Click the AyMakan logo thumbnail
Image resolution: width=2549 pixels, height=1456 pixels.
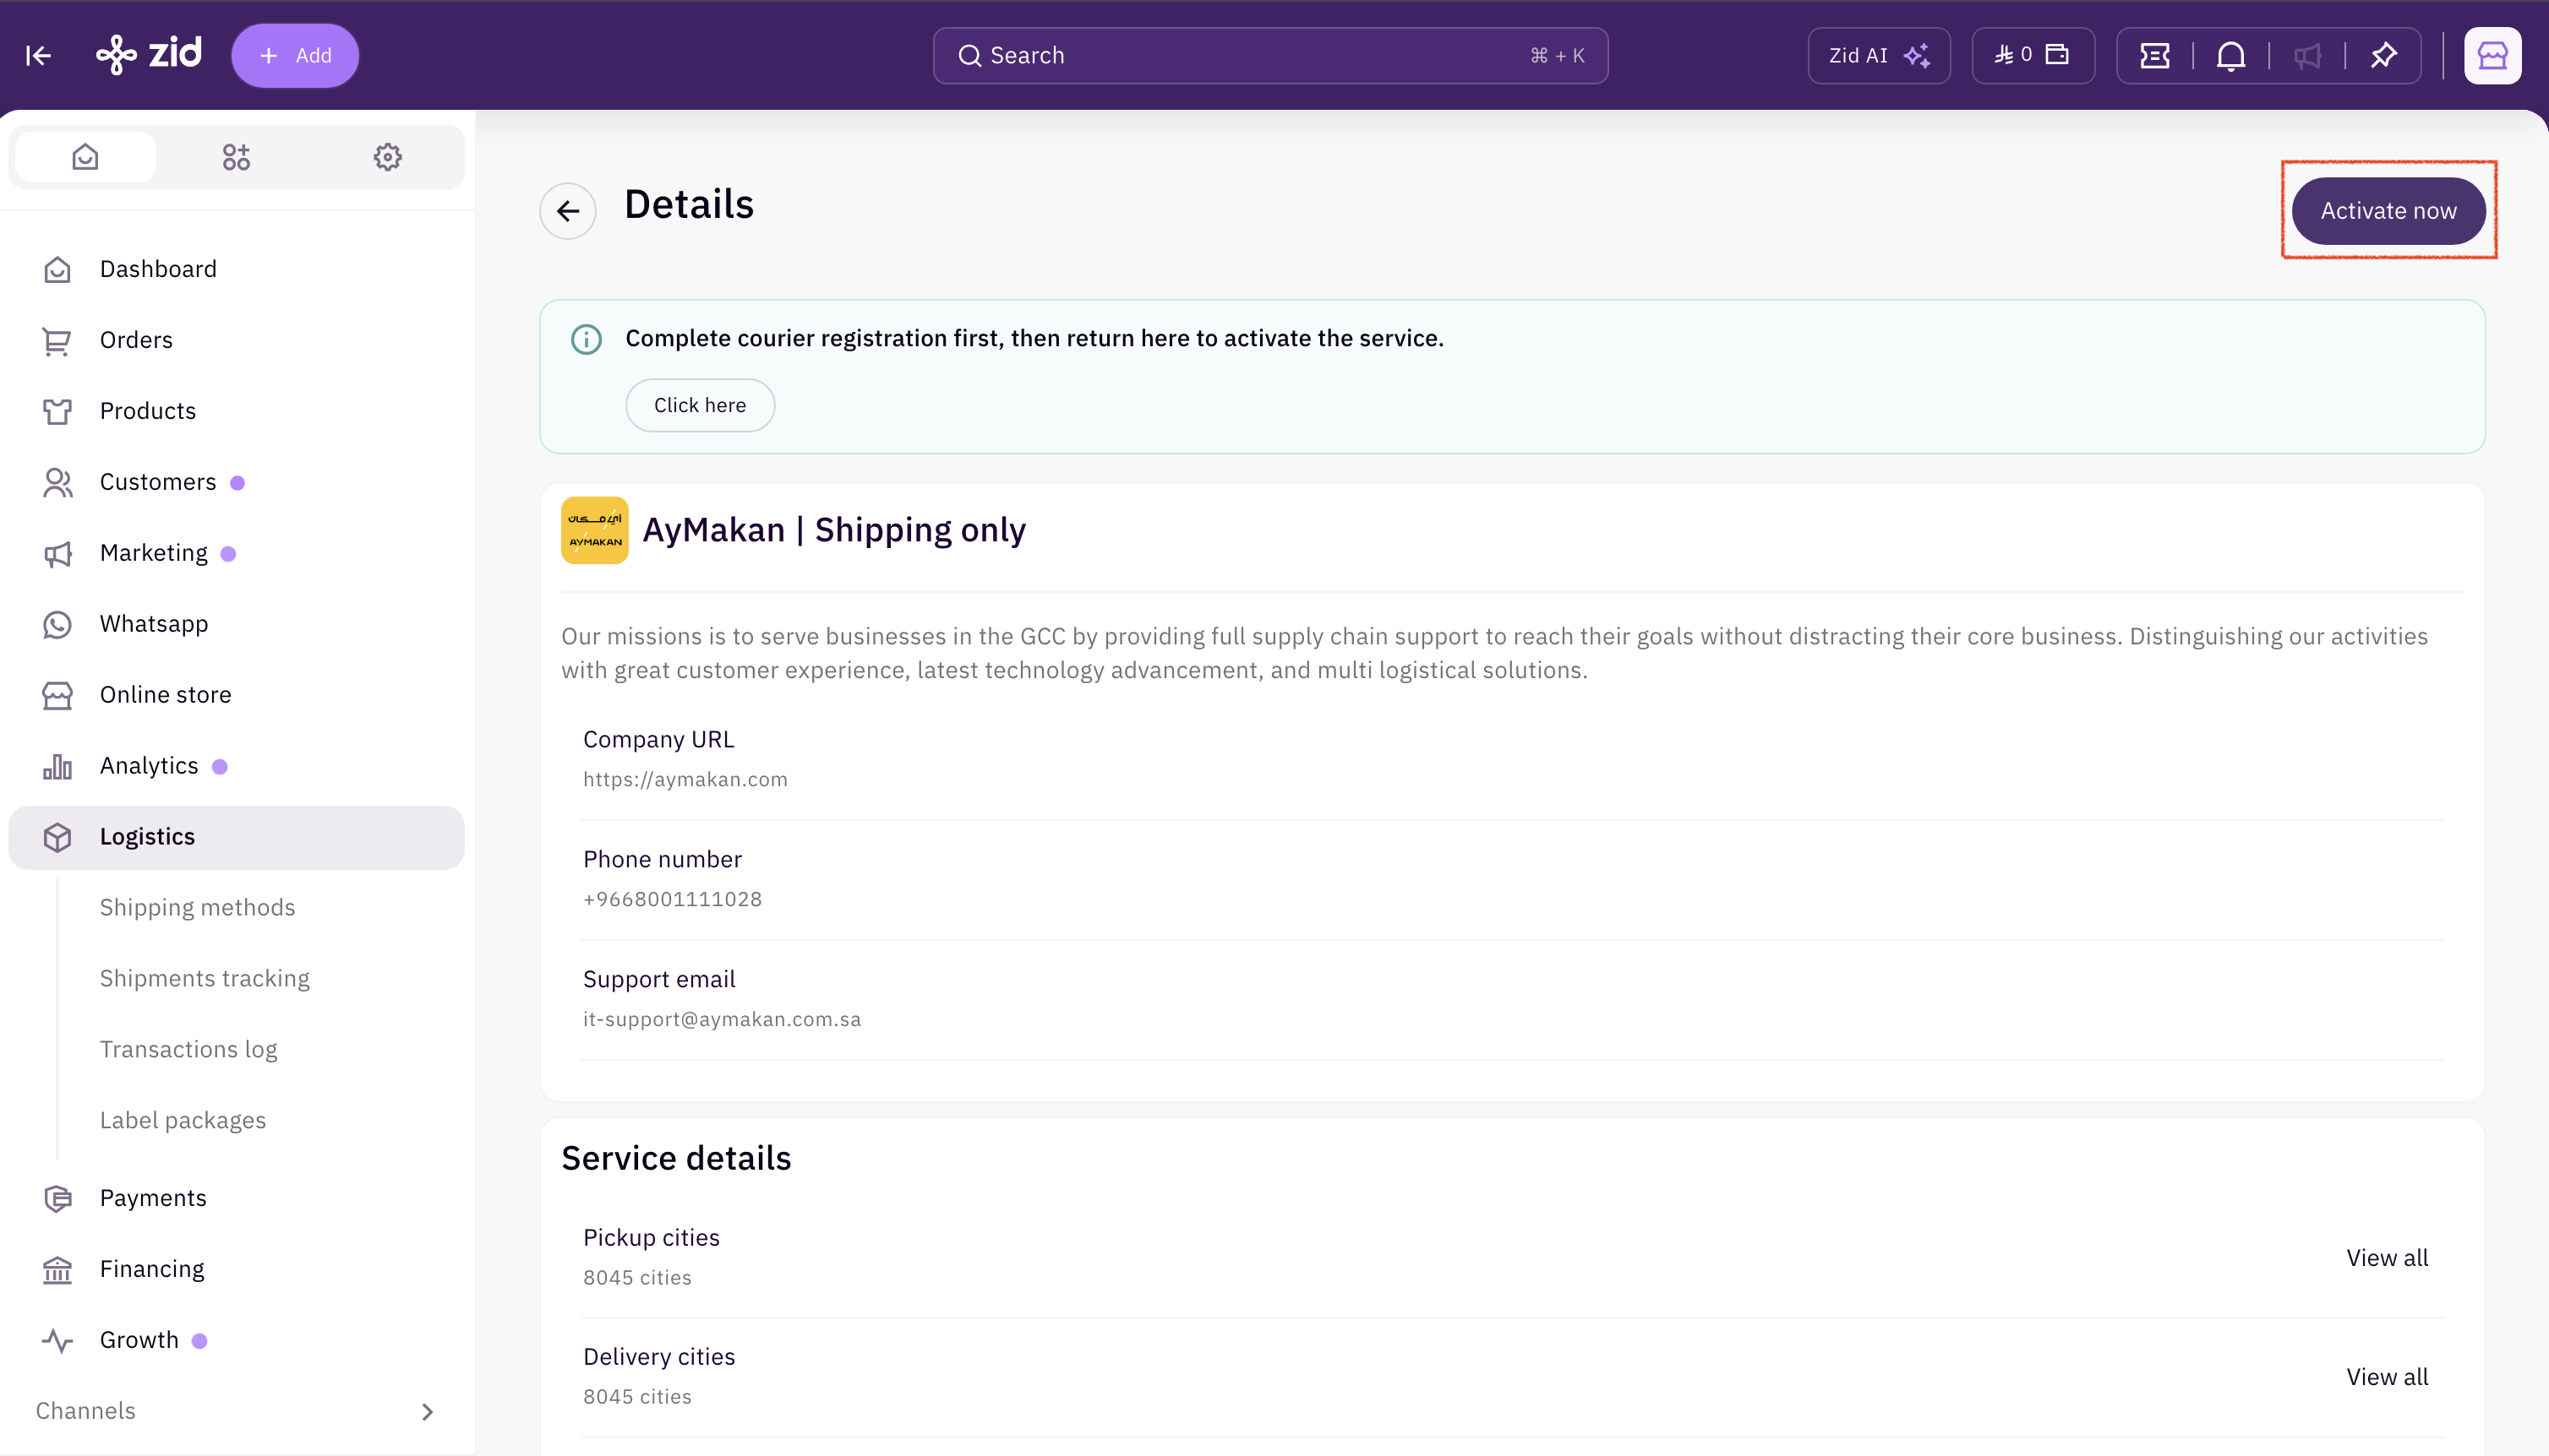[x=594, y=530]
